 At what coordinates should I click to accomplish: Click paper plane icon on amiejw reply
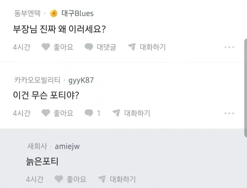point(102,179)
